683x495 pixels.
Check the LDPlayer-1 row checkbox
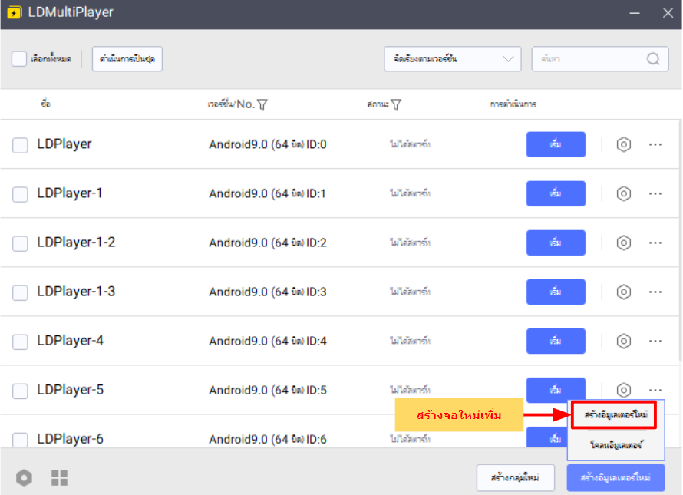(x=20, y=194)
